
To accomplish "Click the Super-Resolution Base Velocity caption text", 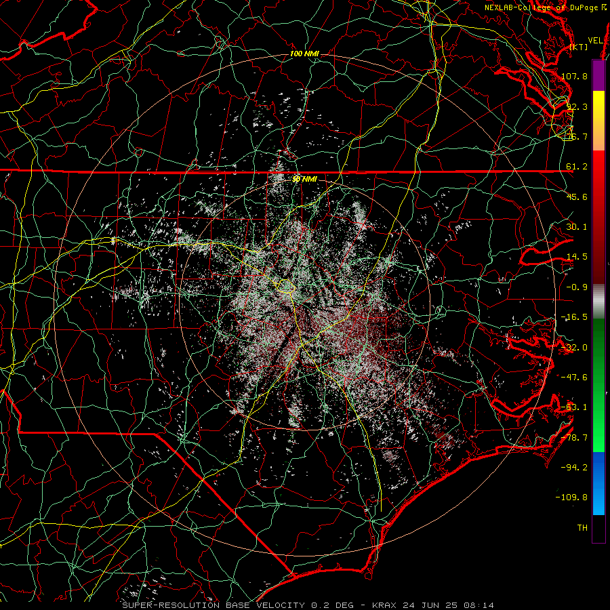I will 308,605.
